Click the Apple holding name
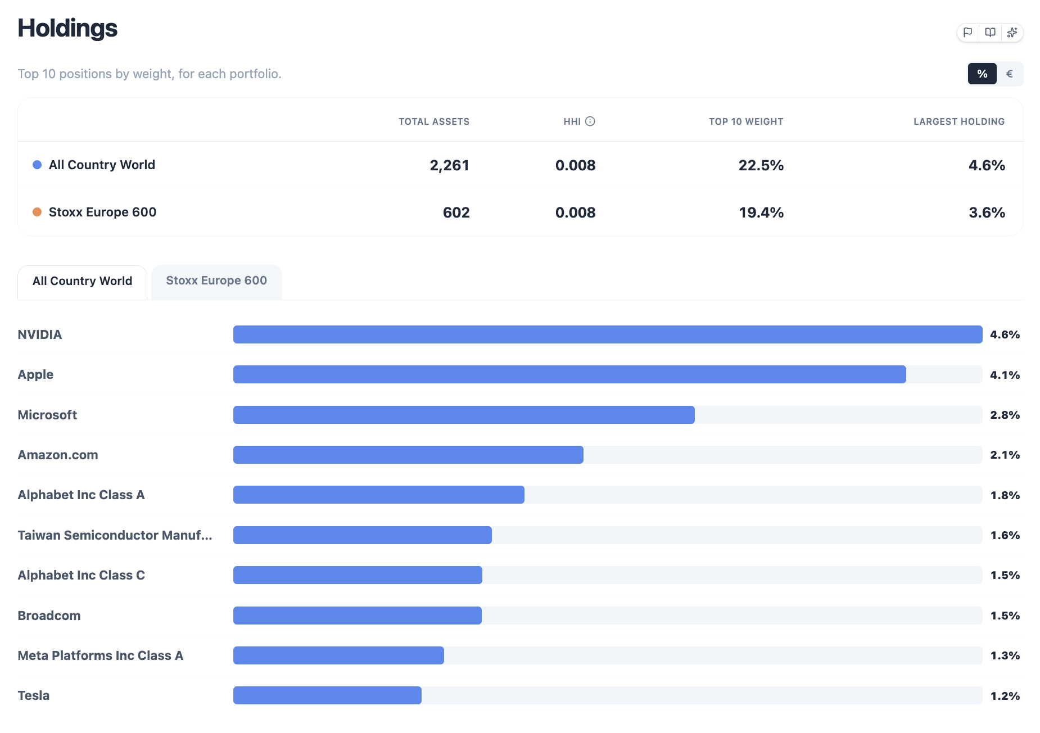The height and width of the screenshot is (733, 1040). (35, 375)
